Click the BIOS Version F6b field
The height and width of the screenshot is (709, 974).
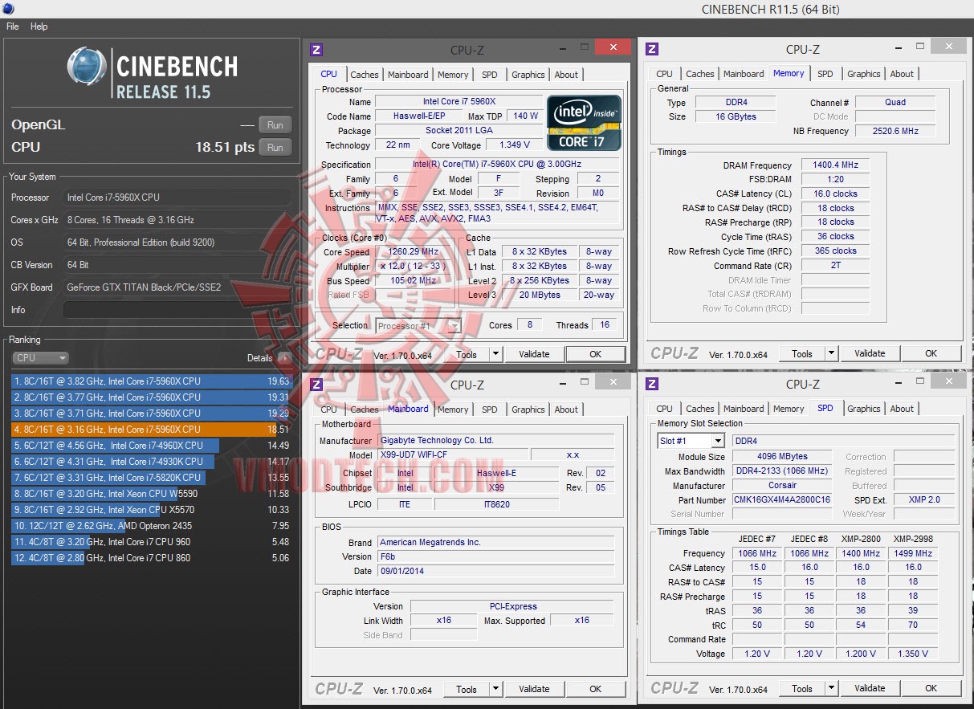(x=495, y=556)
